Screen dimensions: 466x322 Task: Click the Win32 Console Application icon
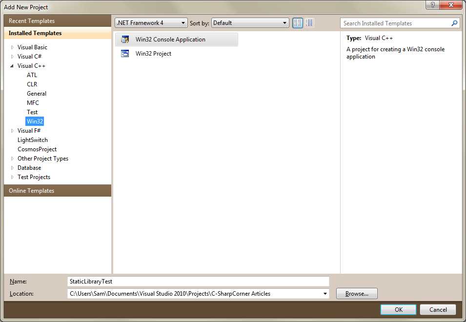tap(125, 39)
